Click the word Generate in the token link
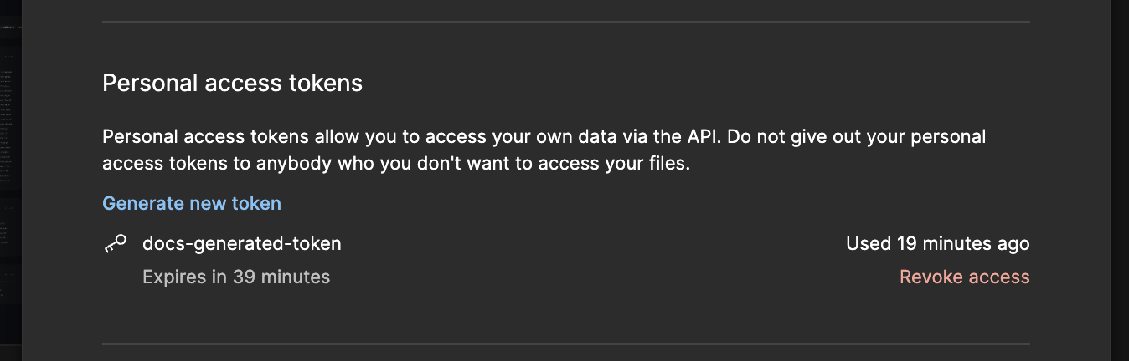The height and width of the screenshot is (361, 1129). (x=143, y=203)
